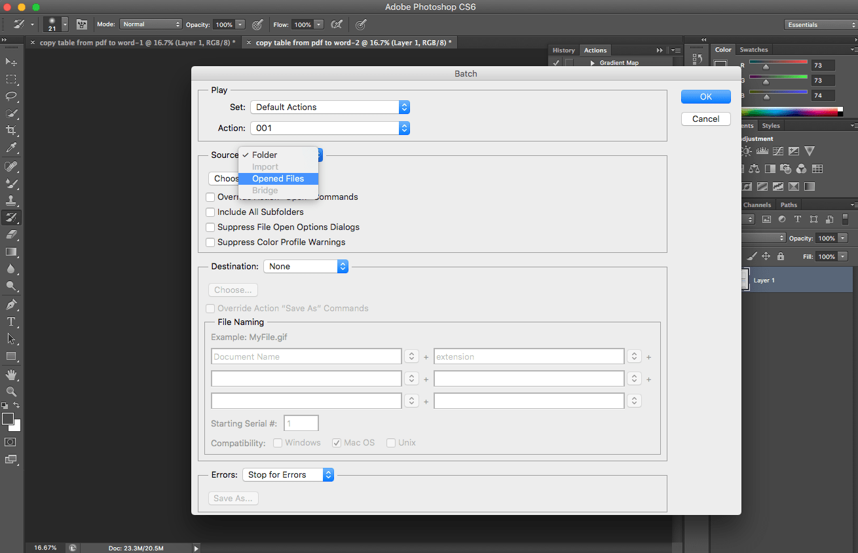Check Suppress File Open Options Dialogs
This screenshot has width=858, height=553.
[x=210, y=227]
